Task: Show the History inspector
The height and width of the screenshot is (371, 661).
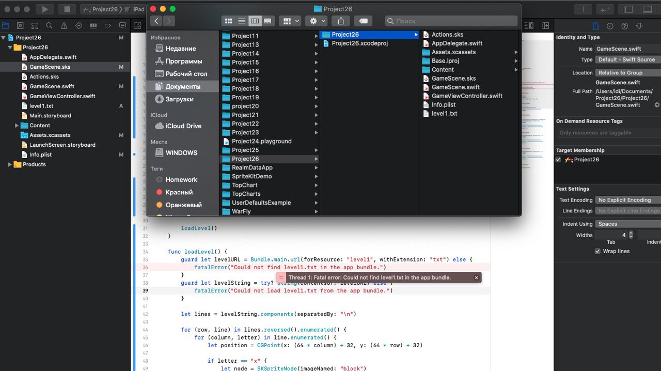Action: (x=610, y=26)
